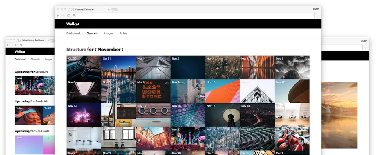Select the Nov 13 concert image
The image size is (376, 155).
tap(84, 115)
